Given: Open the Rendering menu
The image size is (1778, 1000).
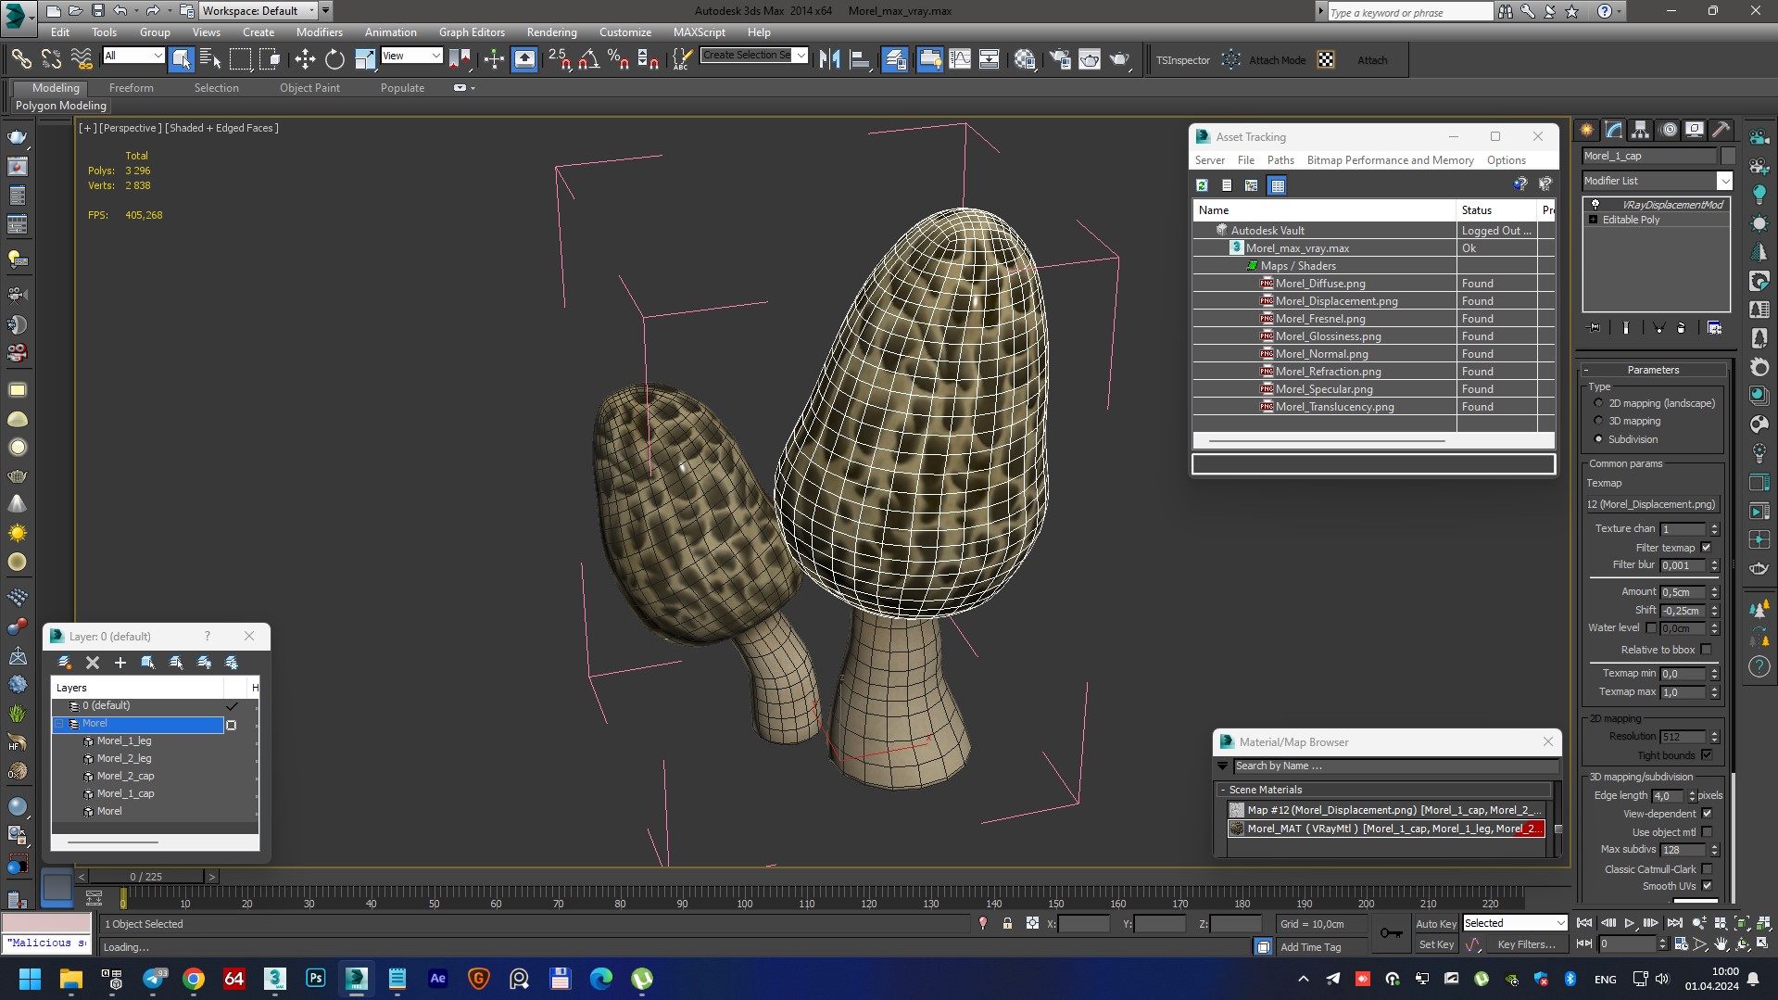Looking at the screenshot, I should pyautogui.click(x=551, y=32).
